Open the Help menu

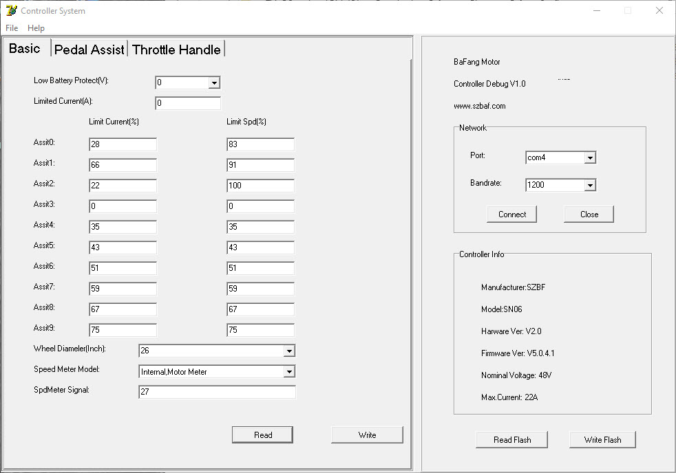(x=36, y=28)
